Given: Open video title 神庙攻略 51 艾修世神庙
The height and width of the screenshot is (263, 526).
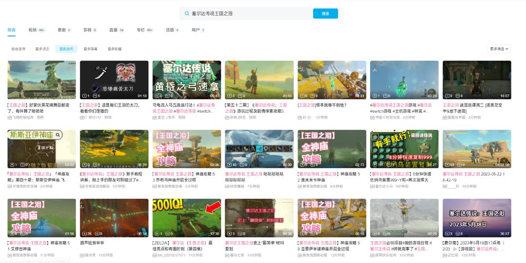Looking at the screenshot, I should coord(39,246).
